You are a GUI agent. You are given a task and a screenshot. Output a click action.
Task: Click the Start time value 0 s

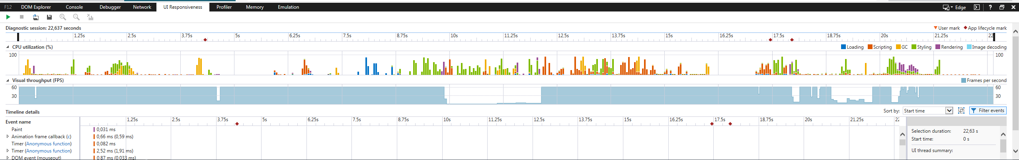click(966, 139)
